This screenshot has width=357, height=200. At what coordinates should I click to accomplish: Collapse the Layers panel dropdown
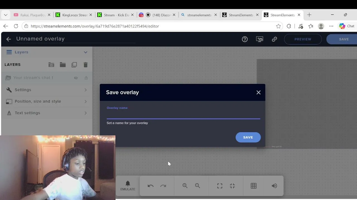click(x=86, y=52)
